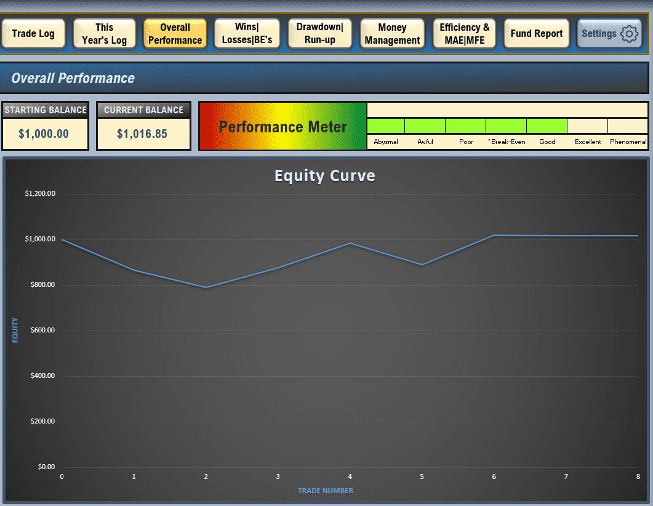This screenshot has width=653, height=506.
Task: Open the Fund Report tab
Action: (536, 34)
